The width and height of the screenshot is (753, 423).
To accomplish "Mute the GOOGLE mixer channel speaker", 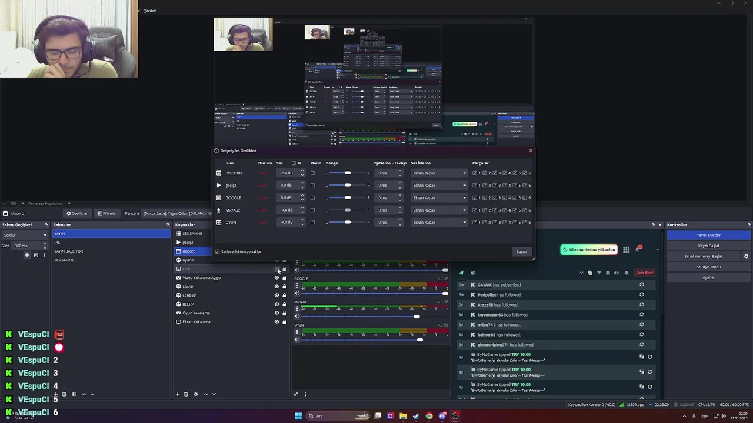I will click(x=297, y=293).
